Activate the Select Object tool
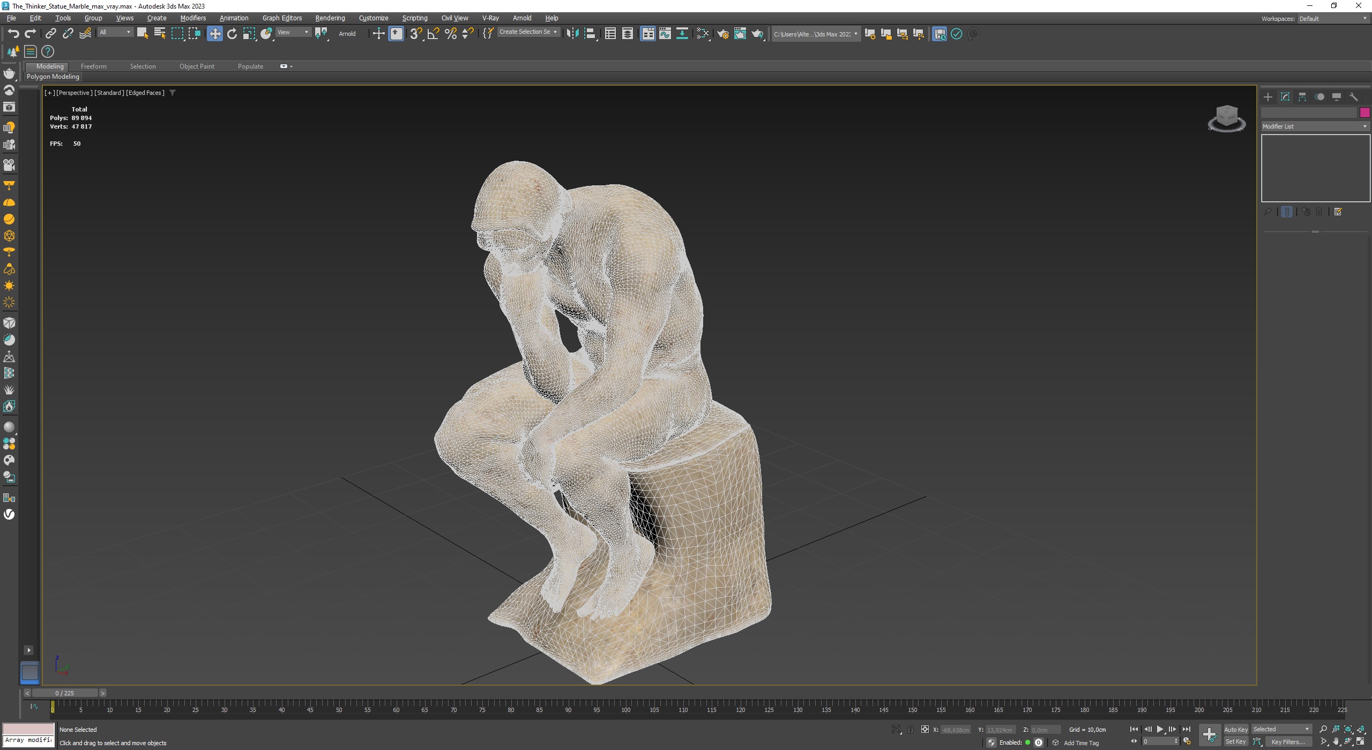Image resolution: width=1372 pixels, height=750 pixels. 143,34
